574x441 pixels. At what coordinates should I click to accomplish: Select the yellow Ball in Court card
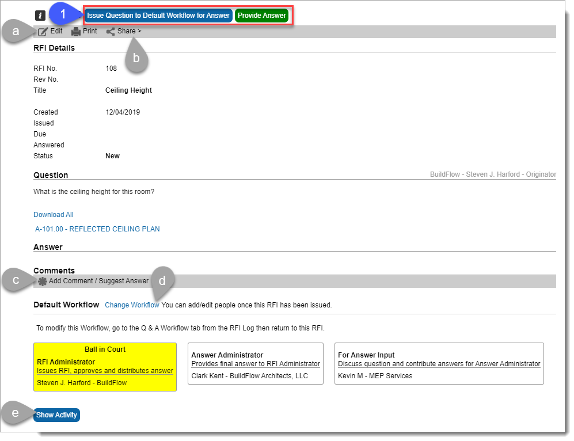(x=105, y=363)
